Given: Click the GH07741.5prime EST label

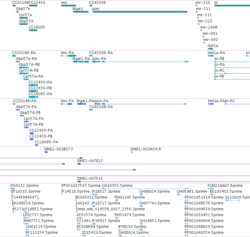Looking at the screenshot, I should coord(155,203).
